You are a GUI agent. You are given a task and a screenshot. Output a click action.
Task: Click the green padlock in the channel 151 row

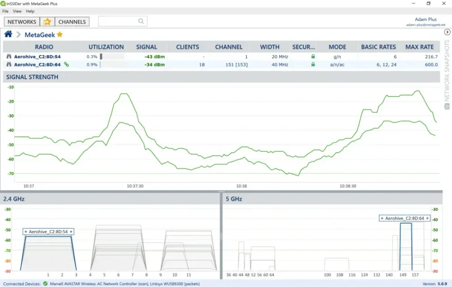coord(313,65)
